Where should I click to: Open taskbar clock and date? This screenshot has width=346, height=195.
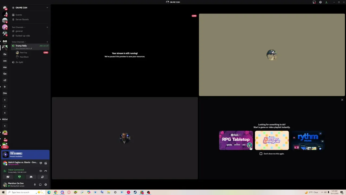pos(335,192)
